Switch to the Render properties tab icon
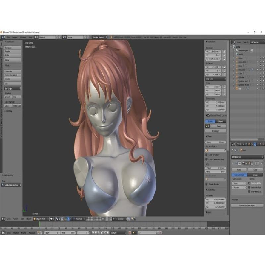Screen dimensions: 265x265 click(x=238, y=144)
